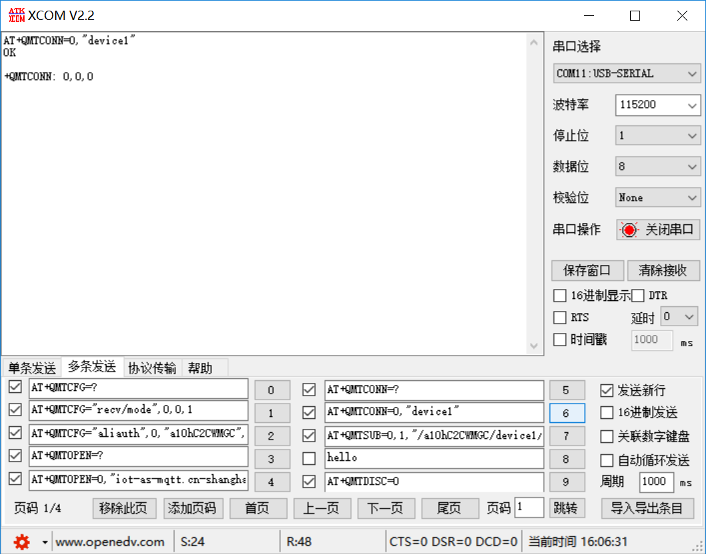The height and width of the screenshot is (554, 706).
Task: Send entry 6 AT+QMTCONN command
Action: tap(567, 413)
